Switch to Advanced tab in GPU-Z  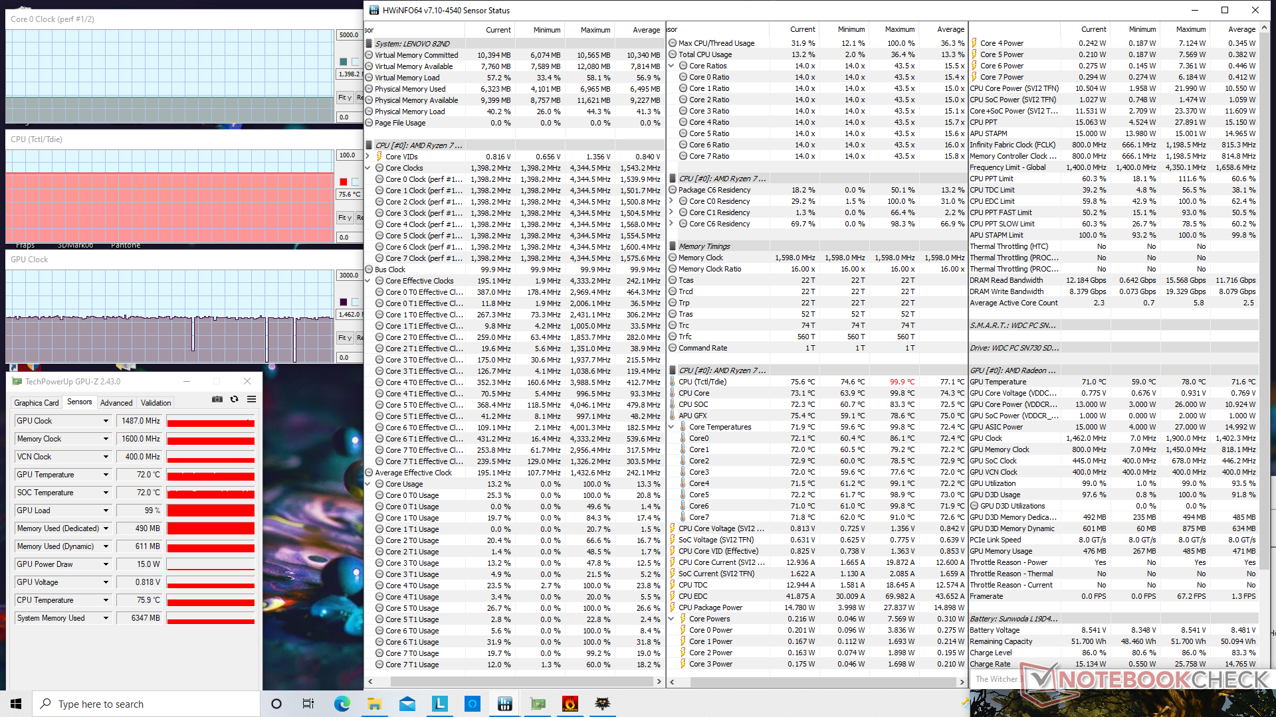pyautogui.click(x=116, y=403)
